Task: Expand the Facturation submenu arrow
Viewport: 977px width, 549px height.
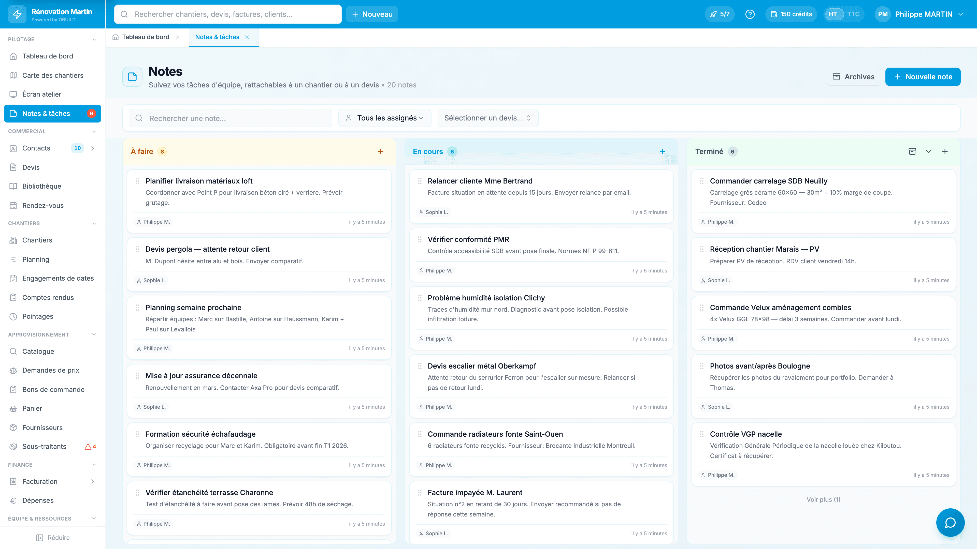Action: point(93,481)
